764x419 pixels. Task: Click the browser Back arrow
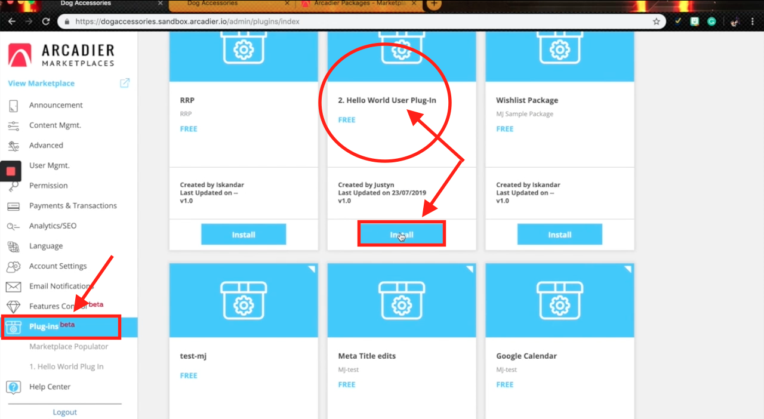12,21
